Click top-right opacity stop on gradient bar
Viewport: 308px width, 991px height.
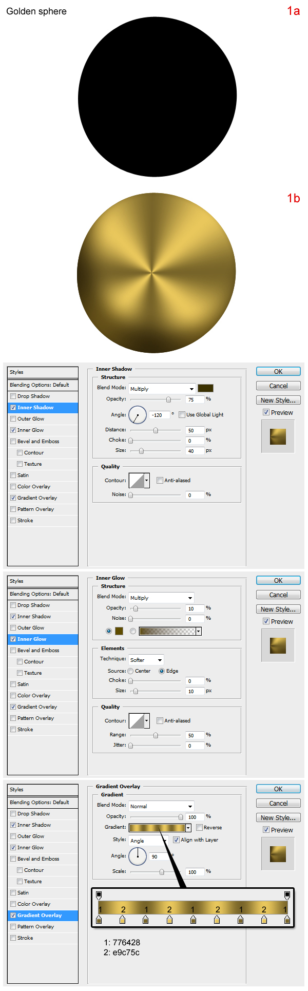287,895
